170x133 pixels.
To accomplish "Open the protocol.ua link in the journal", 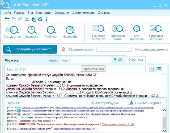I will pyautogui.click(x=105, y=107).
